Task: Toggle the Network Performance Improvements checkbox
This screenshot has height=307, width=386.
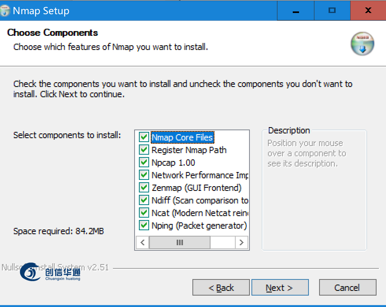Action: pos(144,175)
